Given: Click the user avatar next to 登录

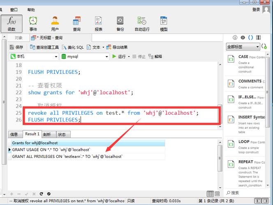Looking at the screenshot, I should tap(266, 9).
